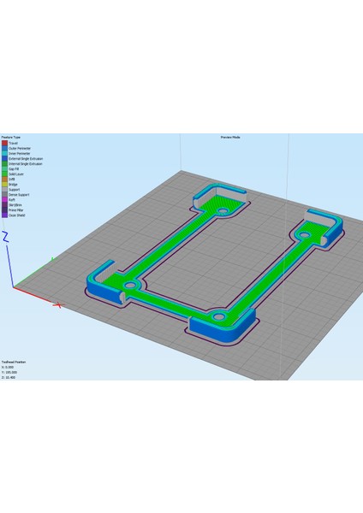Viewport: 363px width, 513px height.
Task: Select the purple Ooze Shield swatch
Action: pos(4,215)
